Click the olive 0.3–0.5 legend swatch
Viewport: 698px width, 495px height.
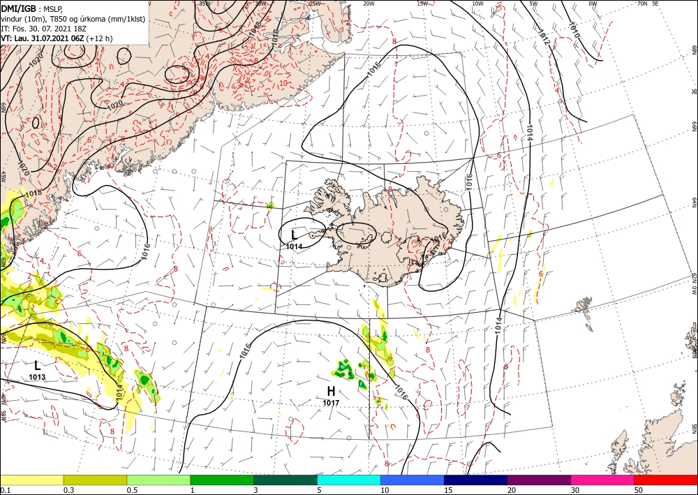pos(95,480)
